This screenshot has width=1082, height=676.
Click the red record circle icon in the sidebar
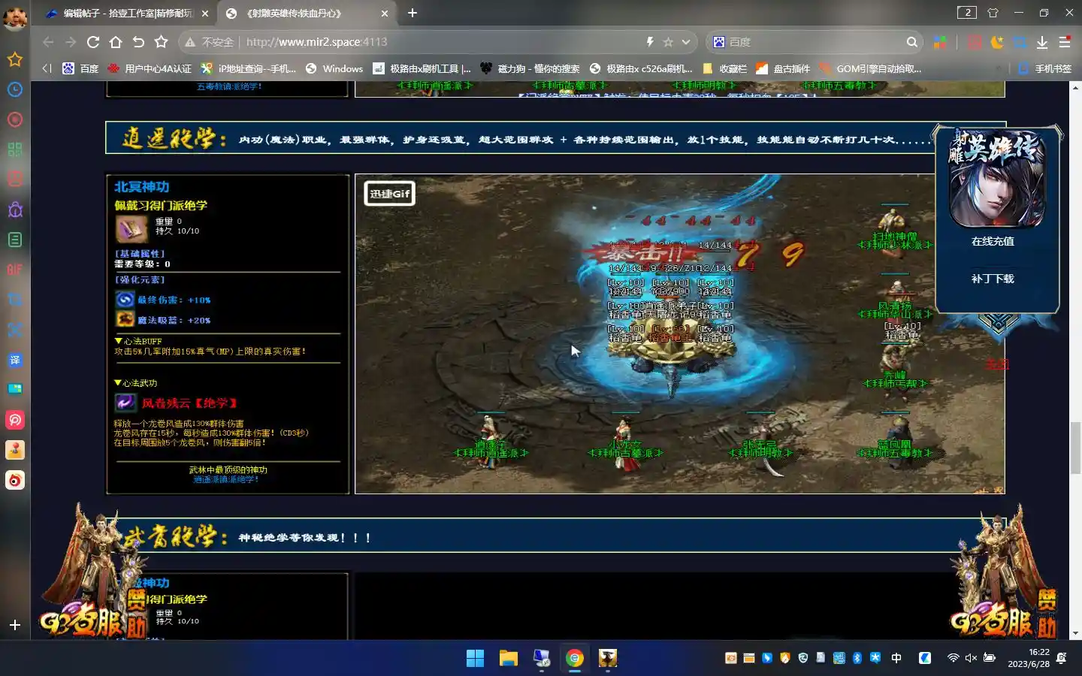[x=15, y=119]
